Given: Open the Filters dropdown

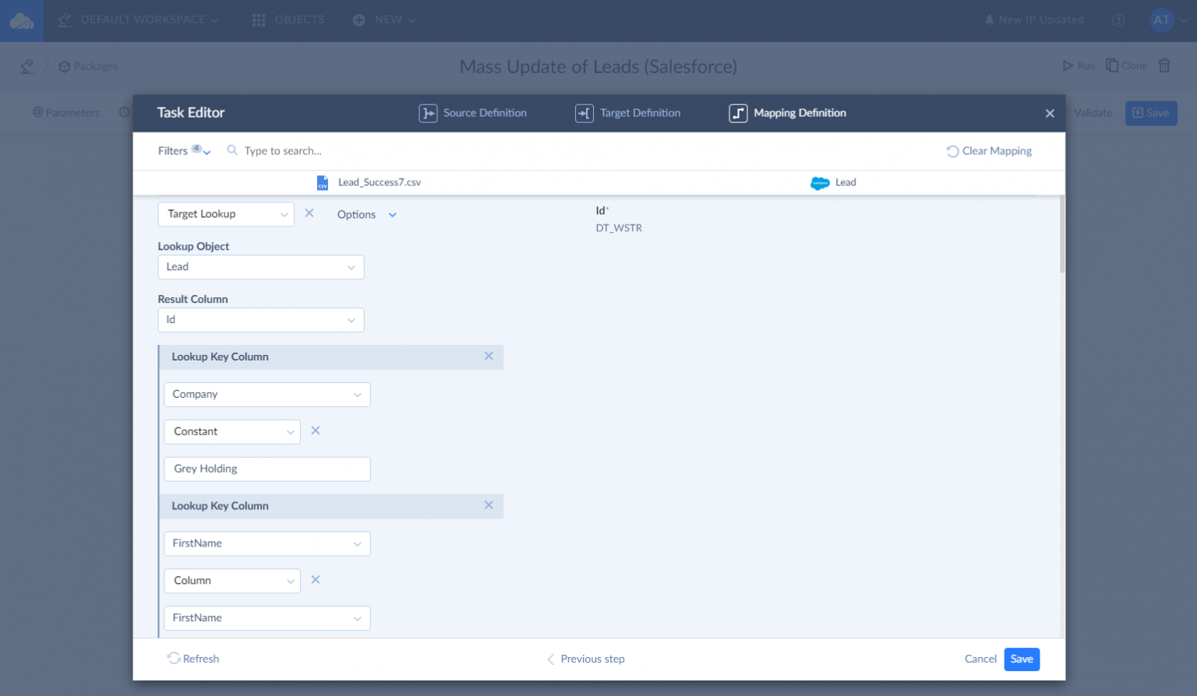Looking at the screenshot, I should coord(184,151).
